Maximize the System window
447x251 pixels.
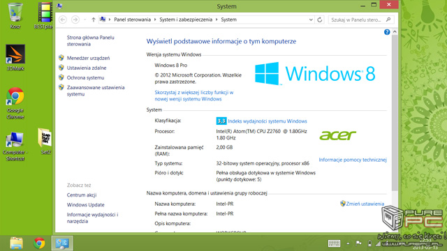pos(374,5)
